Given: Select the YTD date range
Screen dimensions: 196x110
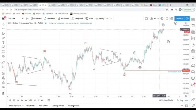Looking at the screenshot, I should 30,100.
